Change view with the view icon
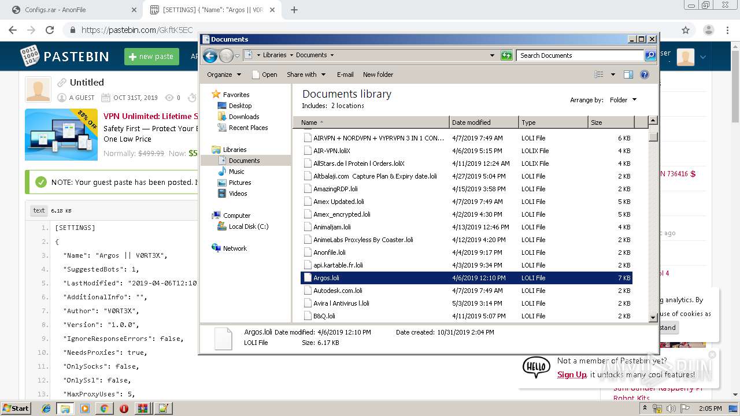 point(599,75)
